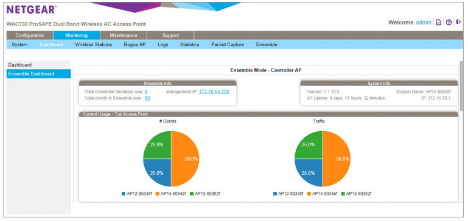
Task: Switch to the Support tab
Action: [170, 35]
